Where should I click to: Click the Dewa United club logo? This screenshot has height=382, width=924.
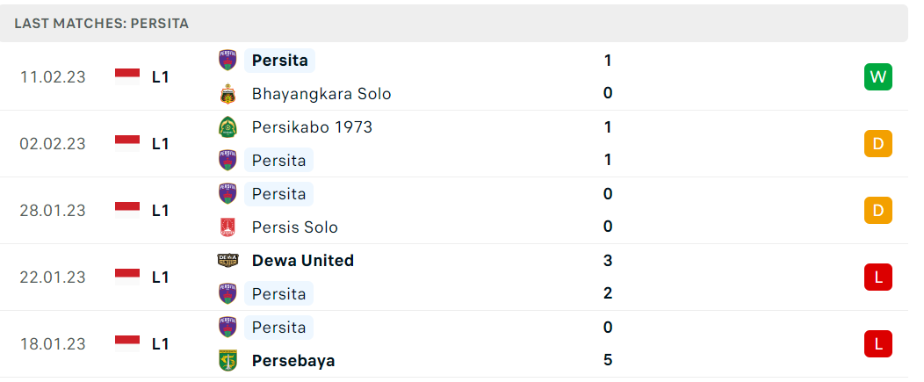click(227, 261)
